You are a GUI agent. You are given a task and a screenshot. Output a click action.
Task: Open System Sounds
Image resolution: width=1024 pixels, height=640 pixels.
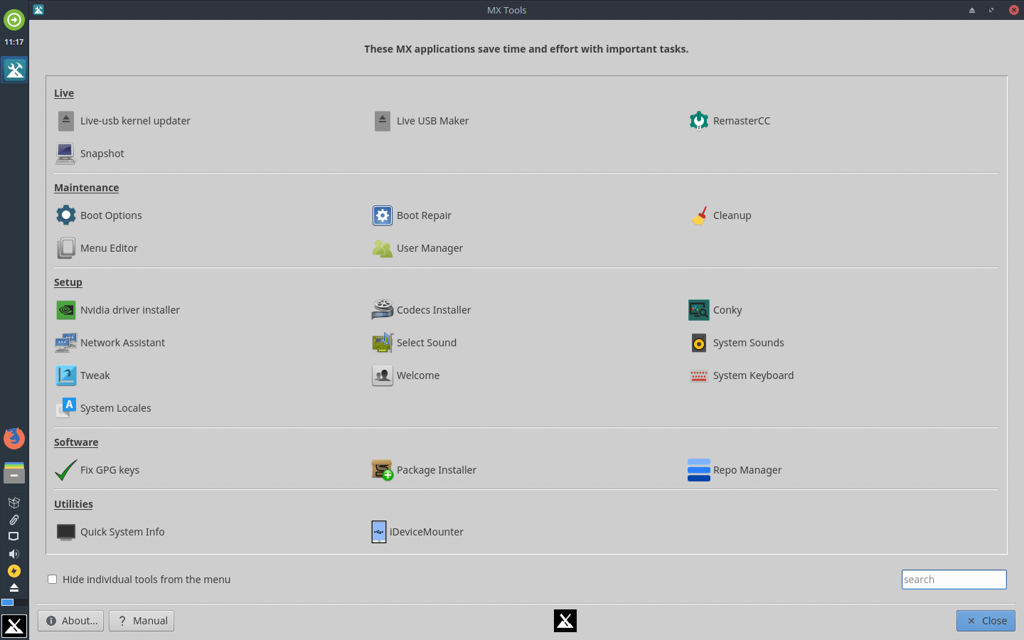coord(737,343)
